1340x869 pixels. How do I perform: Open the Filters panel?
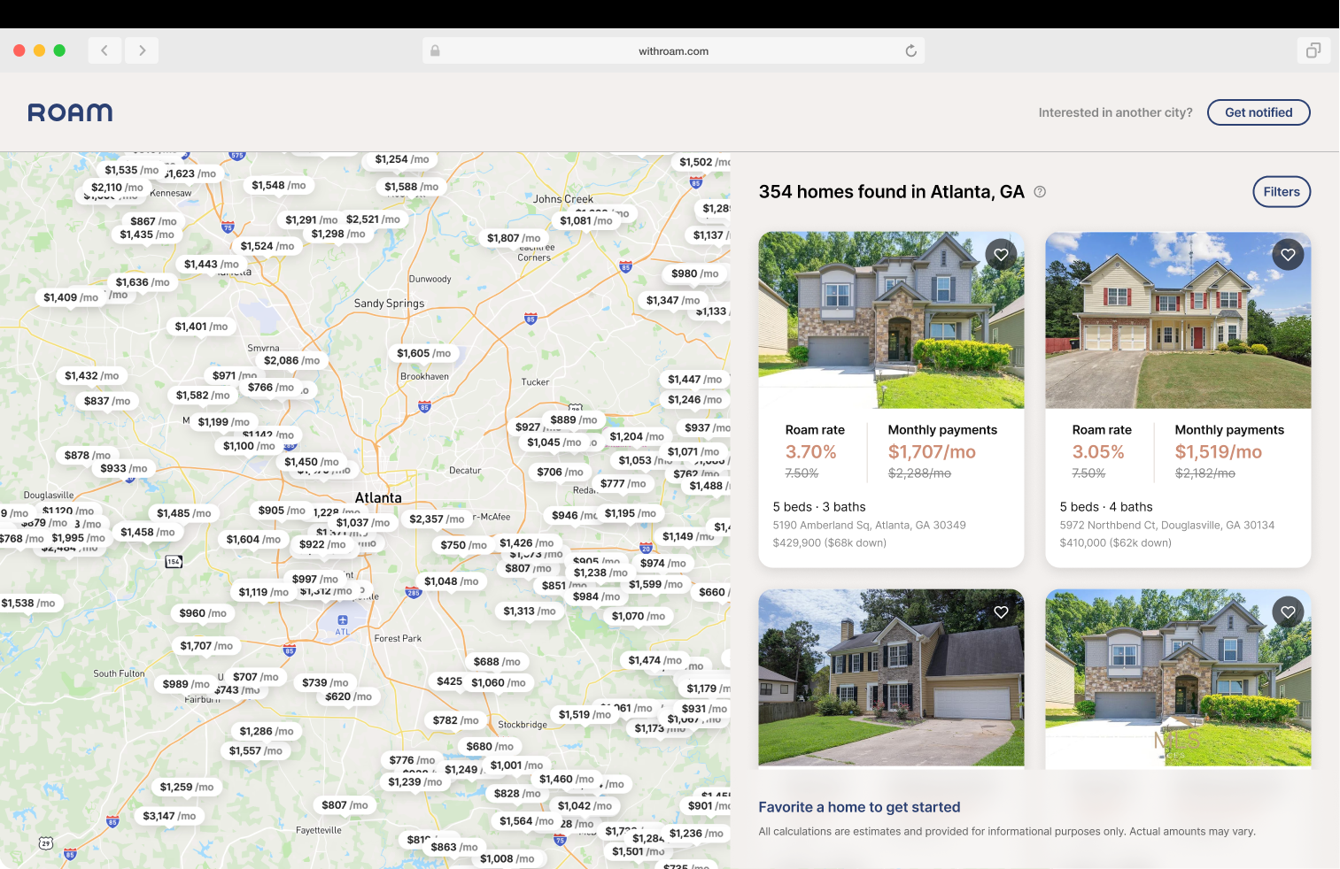[1281, 191]
